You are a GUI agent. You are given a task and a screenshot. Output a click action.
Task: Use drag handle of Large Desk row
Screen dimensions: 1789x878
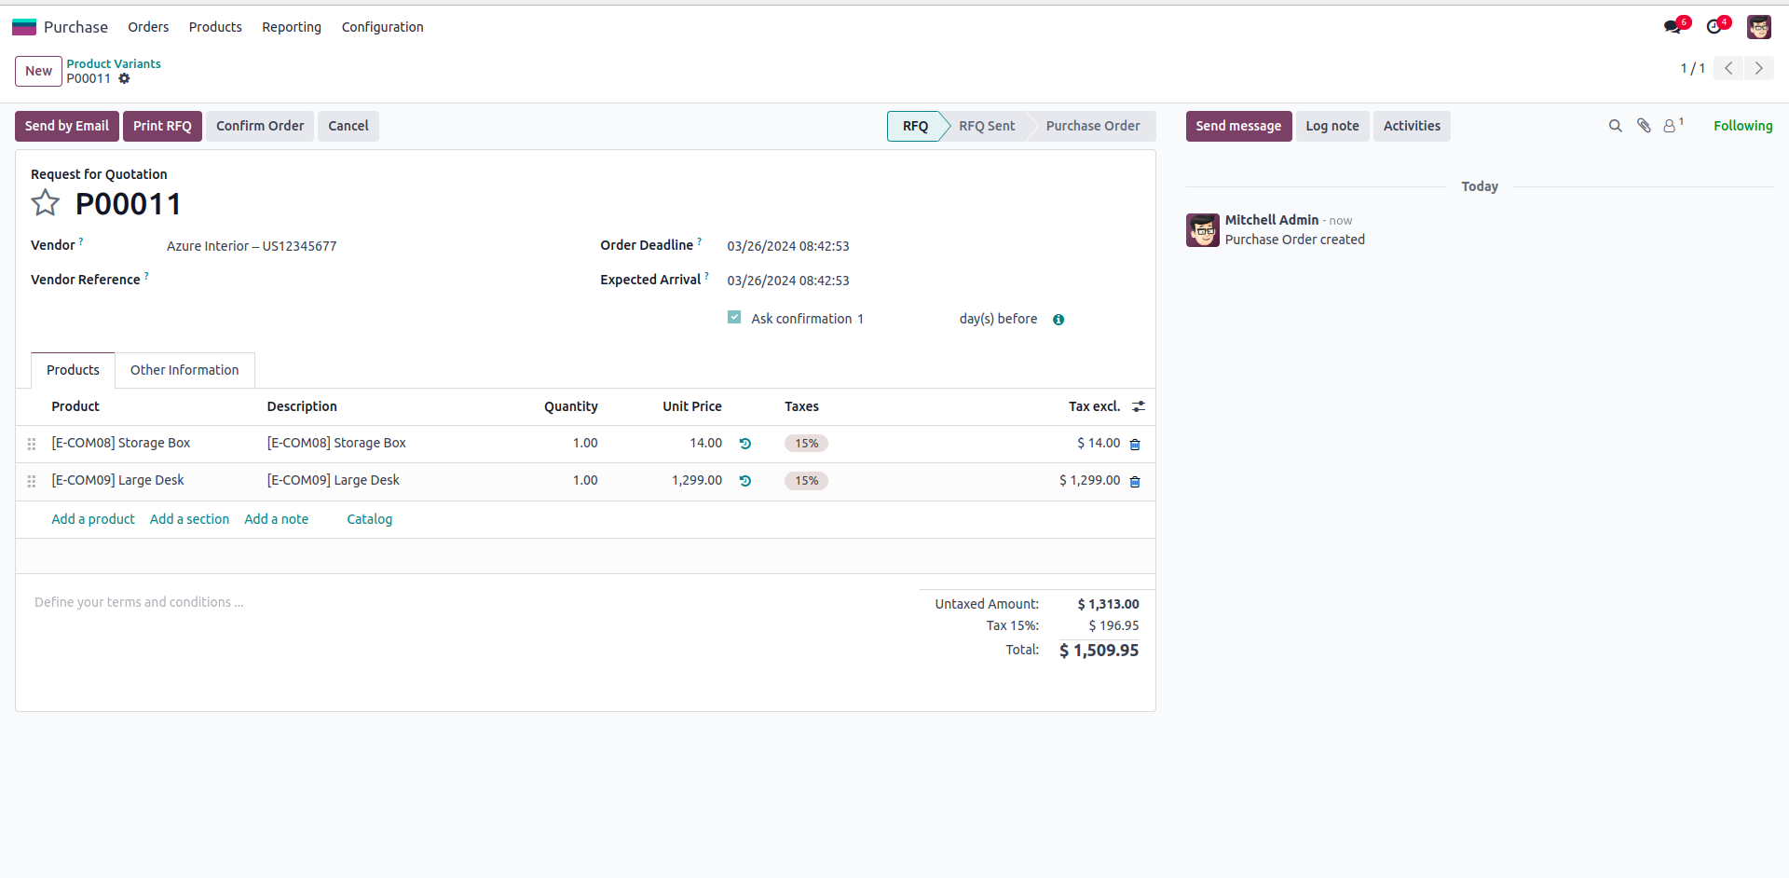(32, 481)
